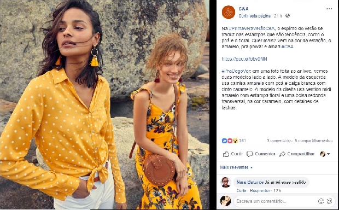This screenshot has height=210, width=339.
Task: Open the emoji picker in comment box
Action: (x=321, y=201)
